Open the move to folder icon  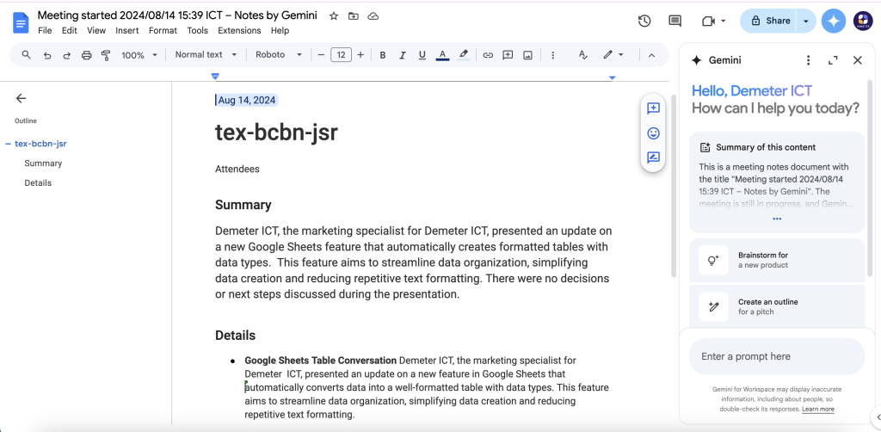click(x=354, y=15)
